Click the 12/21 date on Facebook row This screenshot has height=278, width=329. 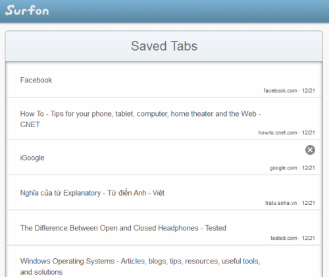pyautogui.click(x=309, y=91)
